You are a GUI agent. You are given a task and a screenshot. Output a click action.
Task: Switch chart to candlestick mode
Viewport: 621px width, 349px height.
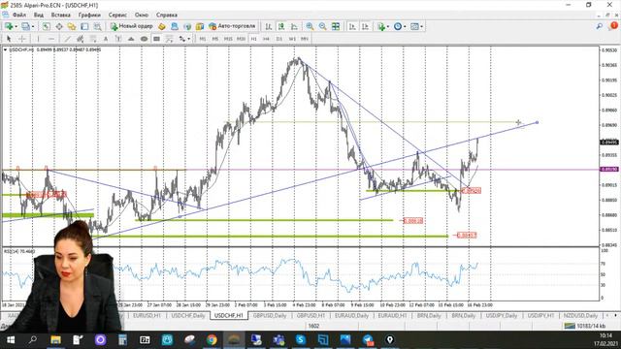[x=281, y=26]
